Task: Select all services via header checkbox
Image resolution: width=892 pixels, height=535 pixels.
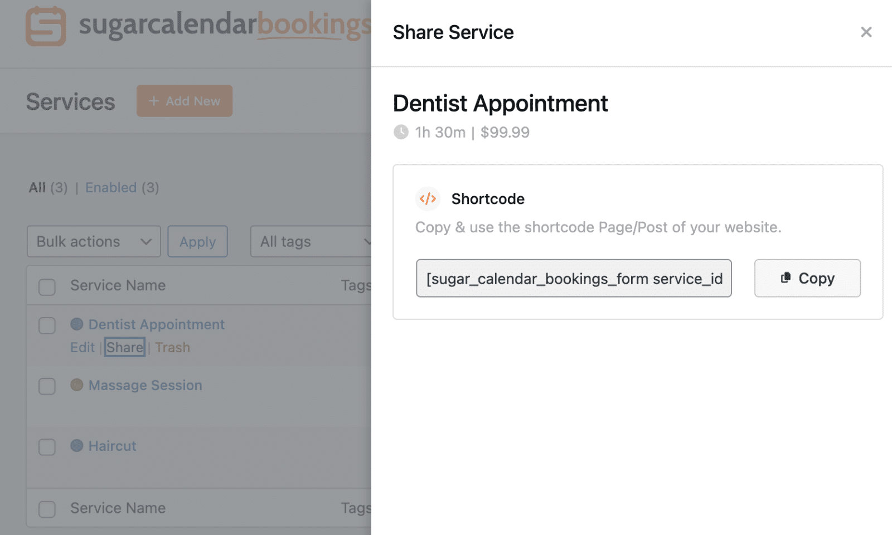Action: click(x=47, y=286)
